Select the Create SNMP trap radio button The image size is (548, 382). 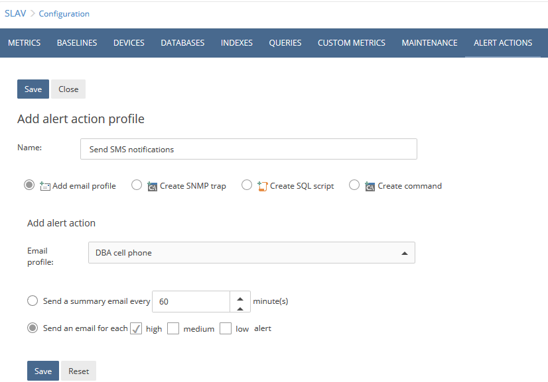tap(137, 185)
